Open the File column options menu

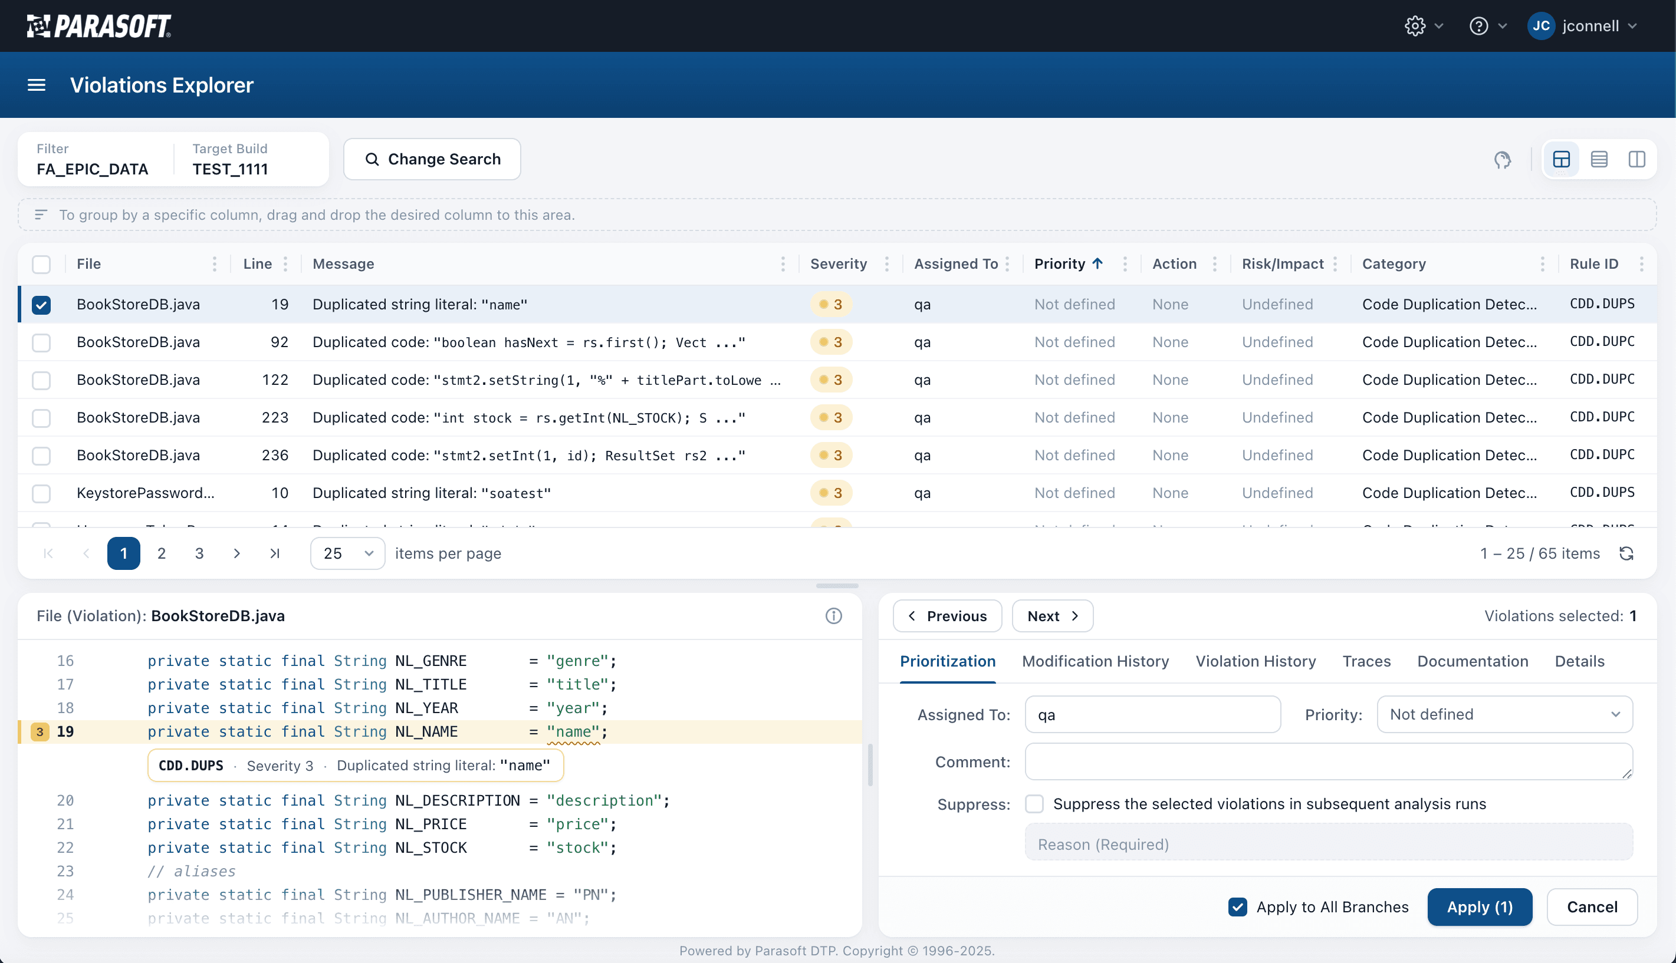[215, 264]
